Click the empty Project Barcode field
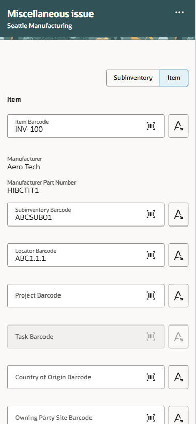The width and height of the screenshot is (196, 424). click(x=86, y=295)
